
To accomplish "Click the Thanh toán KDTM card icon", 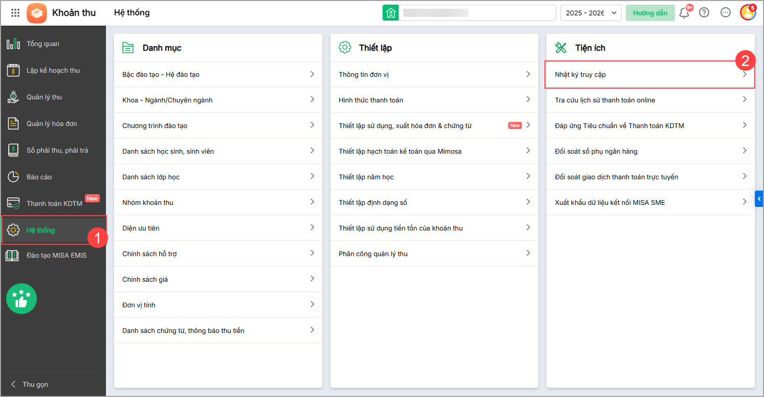I will pos(13,203).
